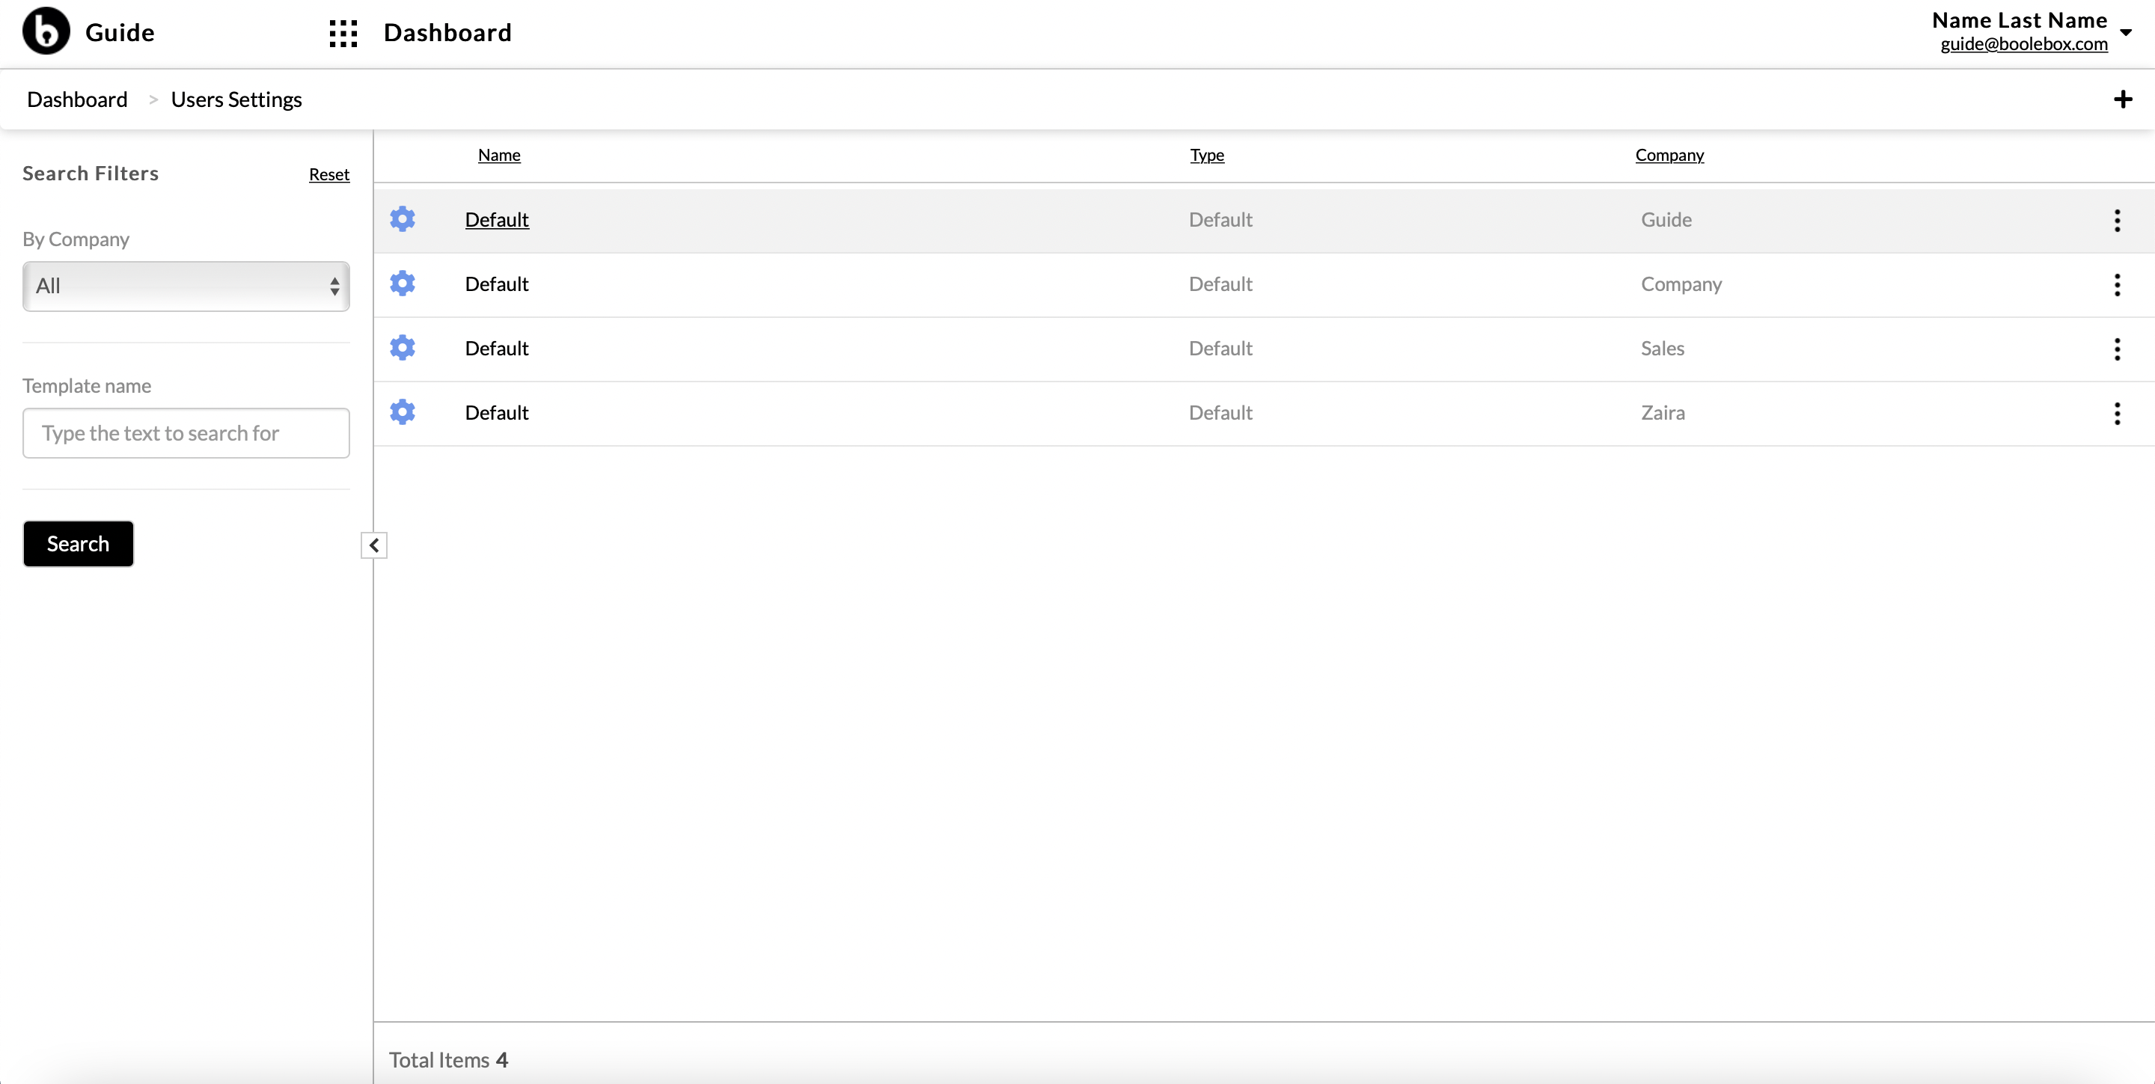This screenshot has width=2155, height=1084.
Task: Open the By Company dropdown
Action: 186,286
